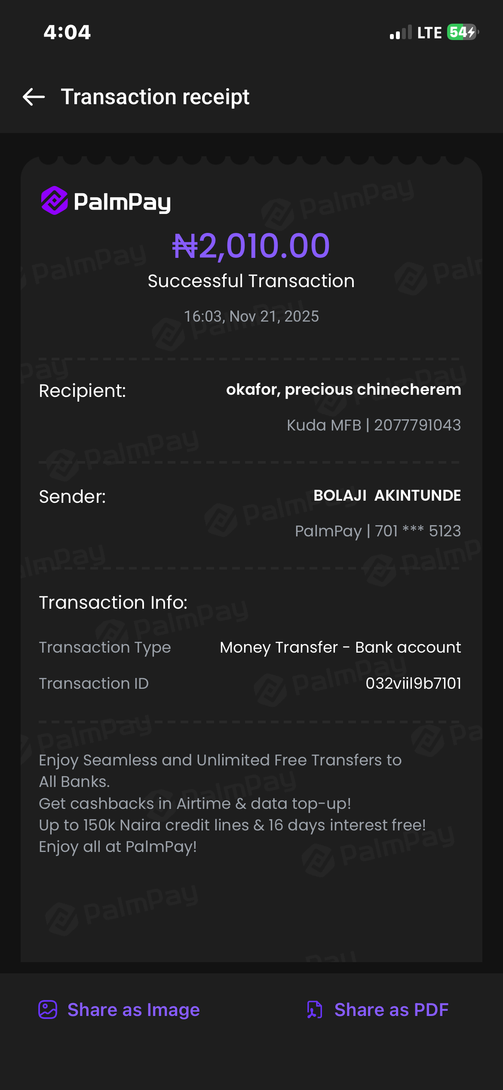Tap the ₦2,010.00 amount
The width and height of the screenshot is (503, 1090).
coord(251,246)
